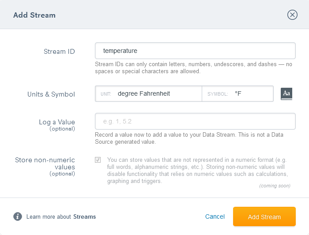Focus the Unit field with degree Fahrenheit
This screenshot has height=235, width=309.
coord(157,93)
